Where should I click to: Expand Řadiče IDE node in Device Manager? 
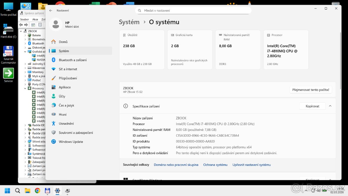click(x=25, y=125)
